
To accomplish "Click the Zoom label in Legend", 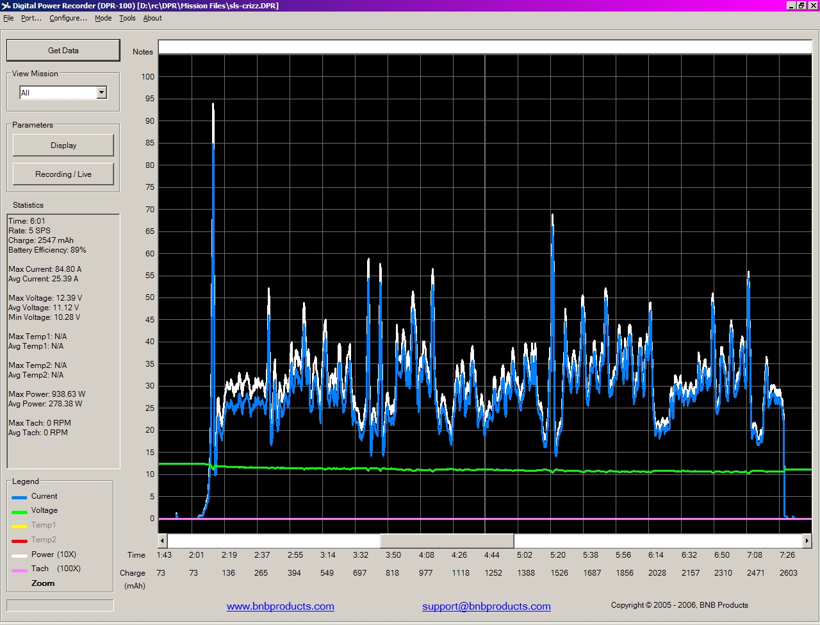I will point(43,583).
